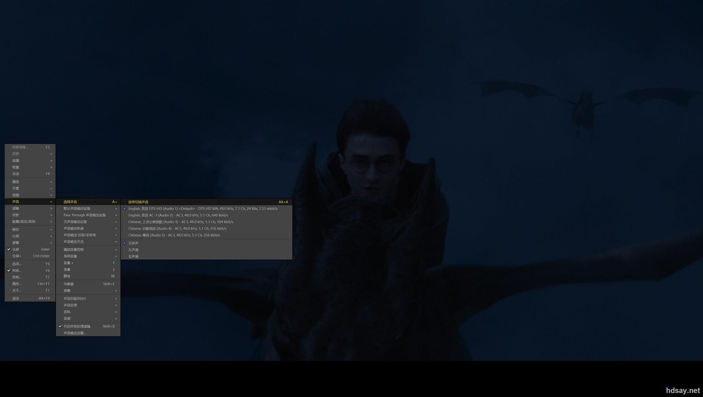The width and height of the screenshot is (703, 397).
Task: Open 默认声音输出设备 submenu
Action: pyautogui.click(x=88, y=208)
